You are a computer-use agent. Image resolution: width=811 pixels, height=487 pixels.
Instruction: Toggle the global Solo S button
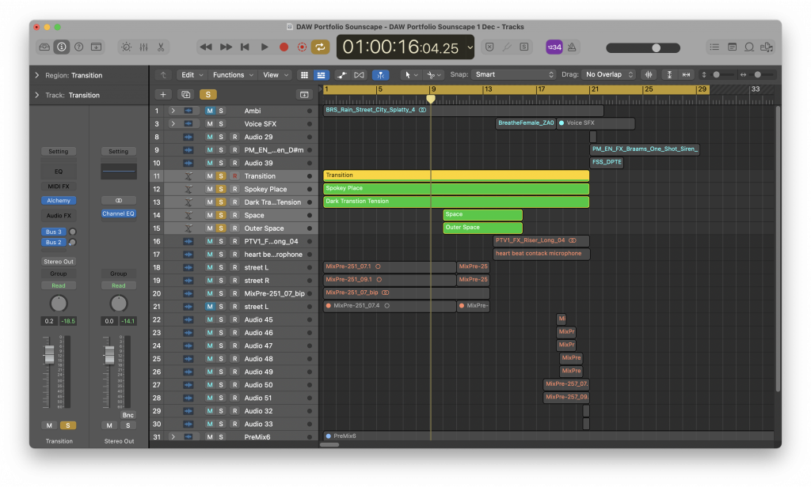coord(208,95)
